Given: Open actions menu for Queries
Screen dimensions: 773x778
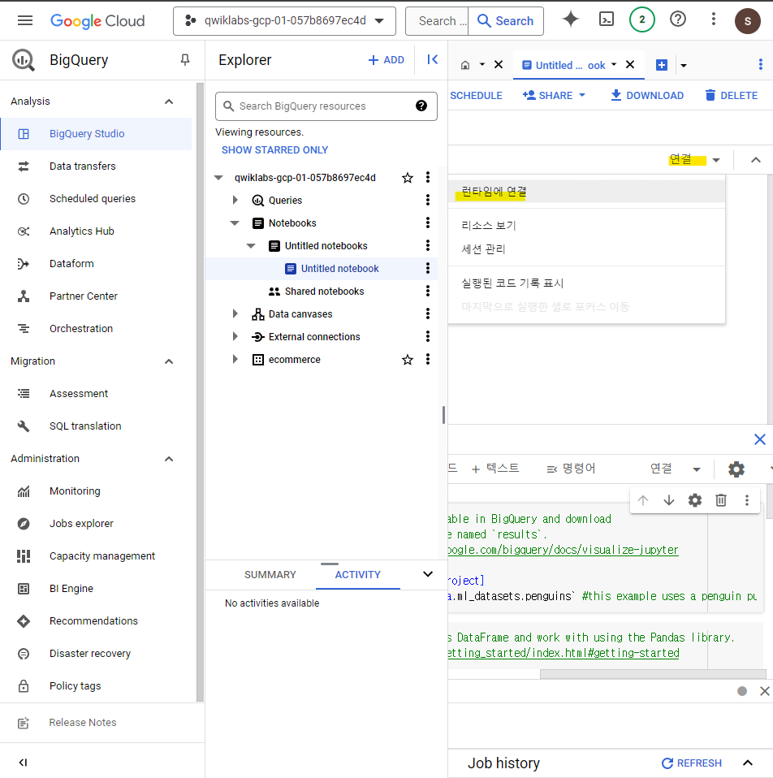Looking at the screenshot, I should pyautogui.click(x=428, y=200).
